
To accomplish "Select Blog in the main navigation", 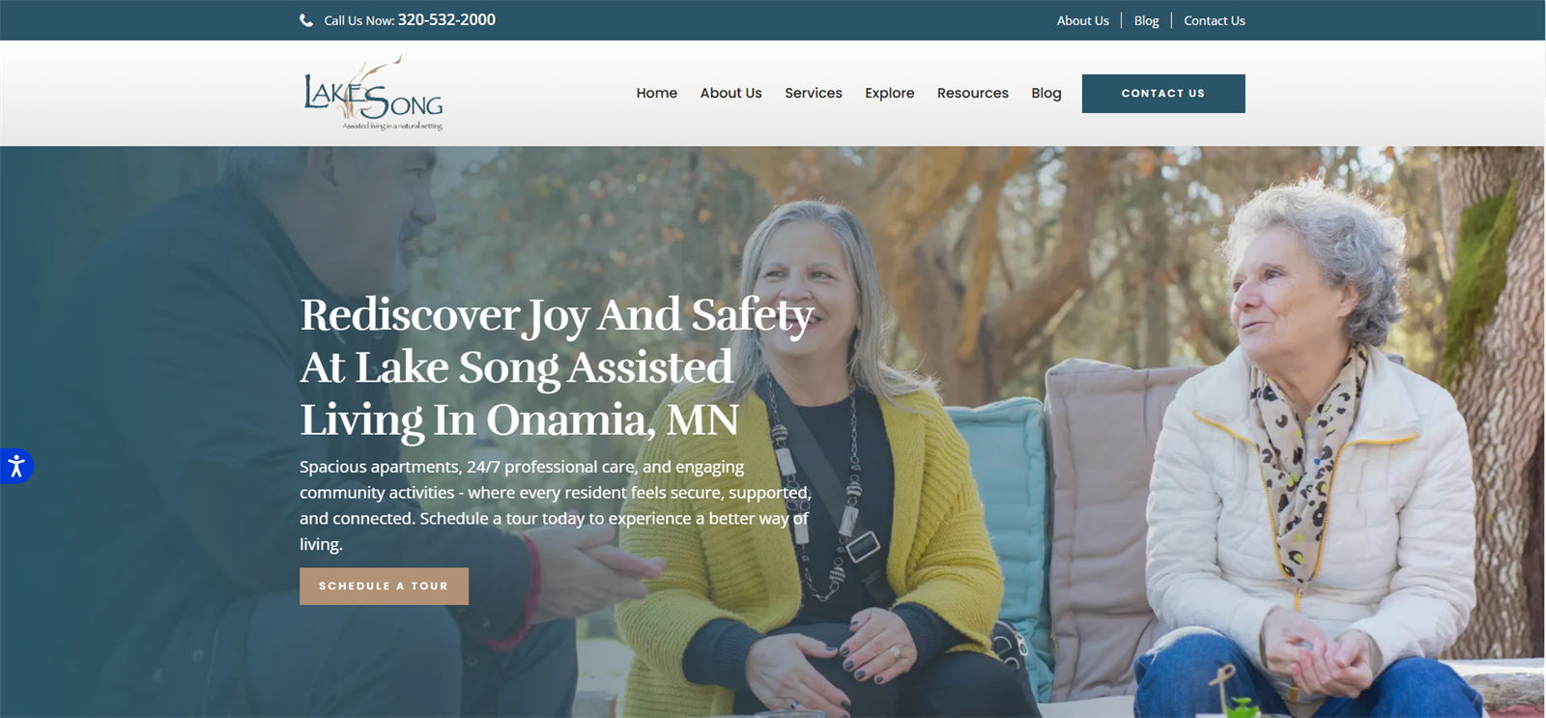I will [x=1045, y=93].
